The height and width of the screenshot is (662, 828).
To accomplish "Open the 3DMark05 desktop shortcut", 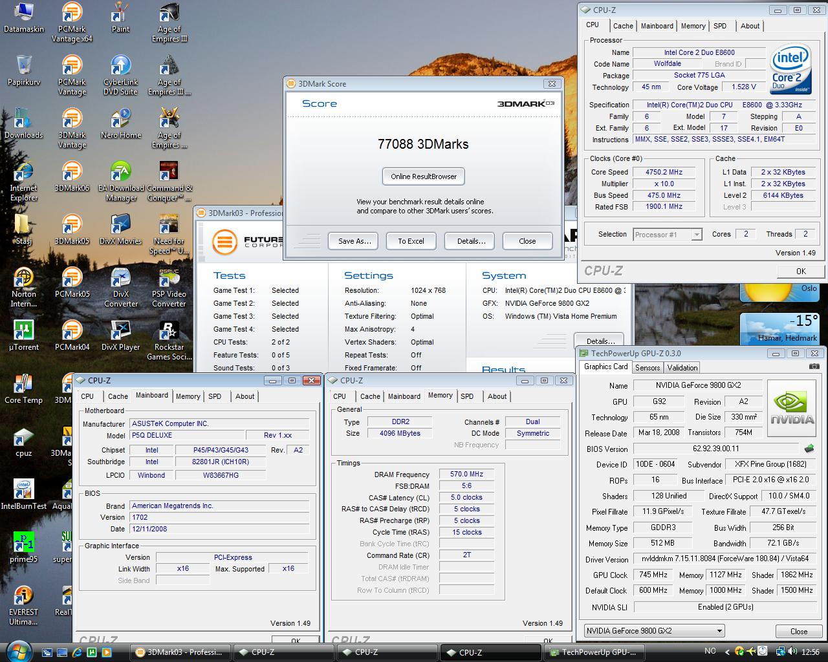I will point(72,230).
